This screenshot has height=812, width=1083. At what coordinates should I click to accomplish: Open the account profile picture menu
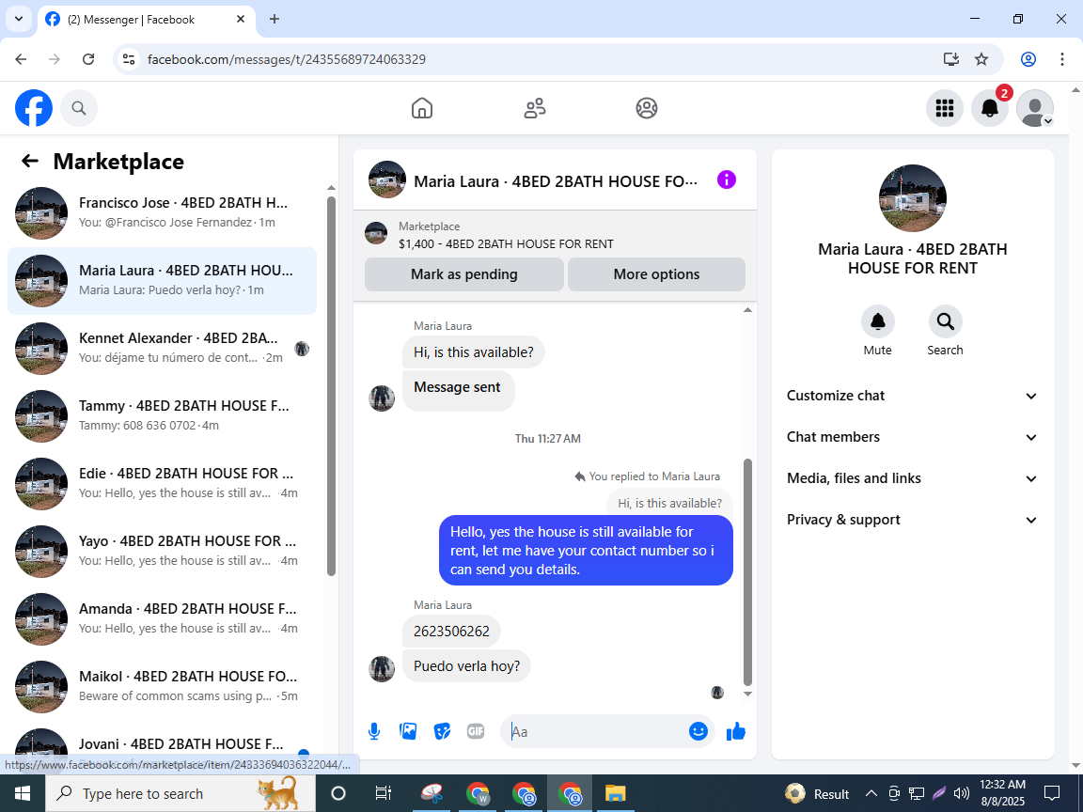coord(1035,108)
